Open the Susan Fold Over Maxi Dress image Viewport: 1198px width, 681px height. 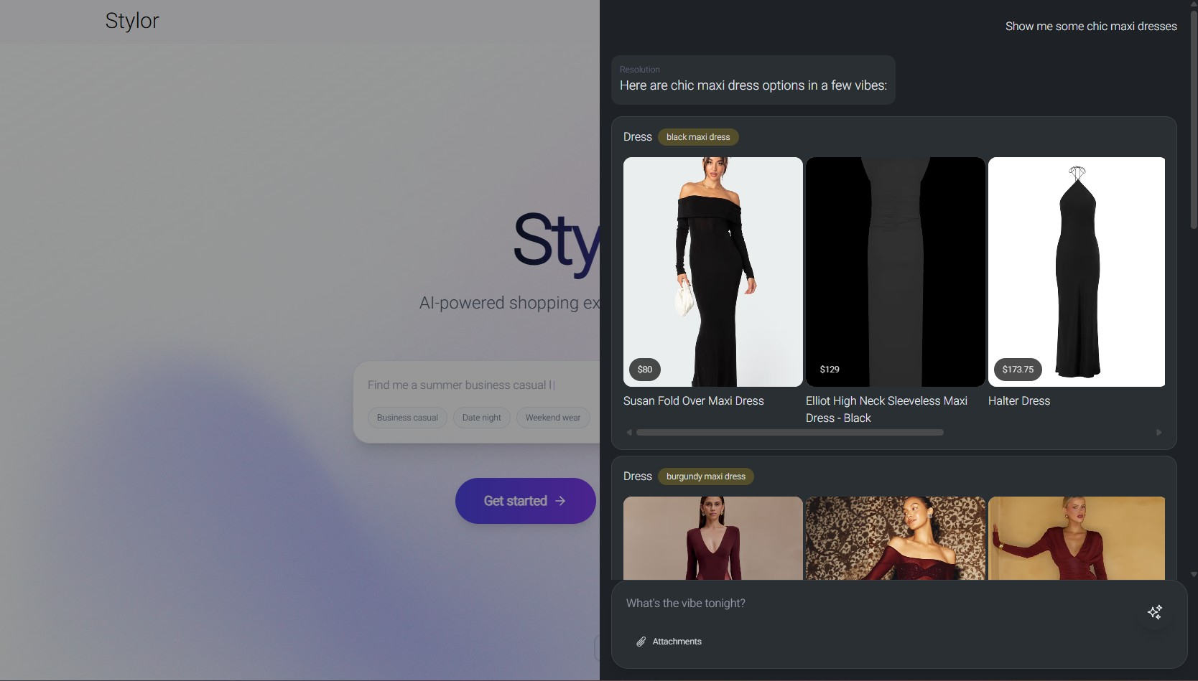[712, 271]
